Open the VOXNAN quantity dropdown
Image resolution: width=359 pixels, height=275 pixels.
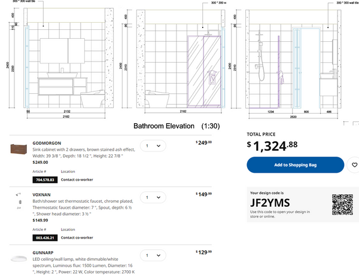[153, 197]
